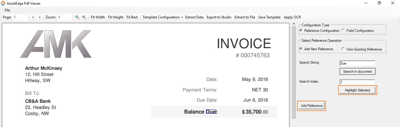
Task: Open the File menu
Action: [x=7, y=10]
